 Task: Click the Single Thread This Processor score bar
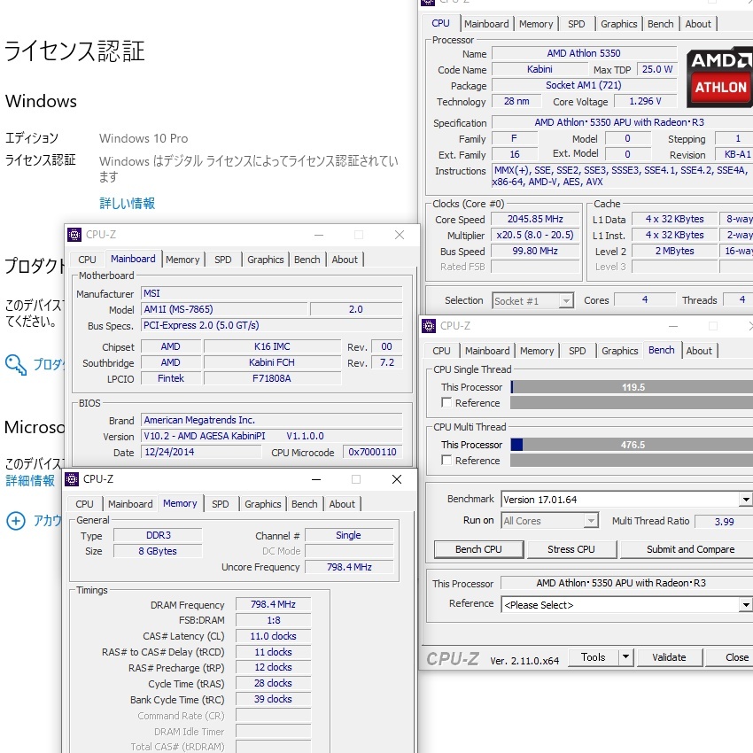[631, 387]
